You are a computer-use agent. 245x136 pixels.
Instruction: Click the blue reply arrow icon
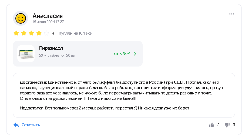(16, 125)
